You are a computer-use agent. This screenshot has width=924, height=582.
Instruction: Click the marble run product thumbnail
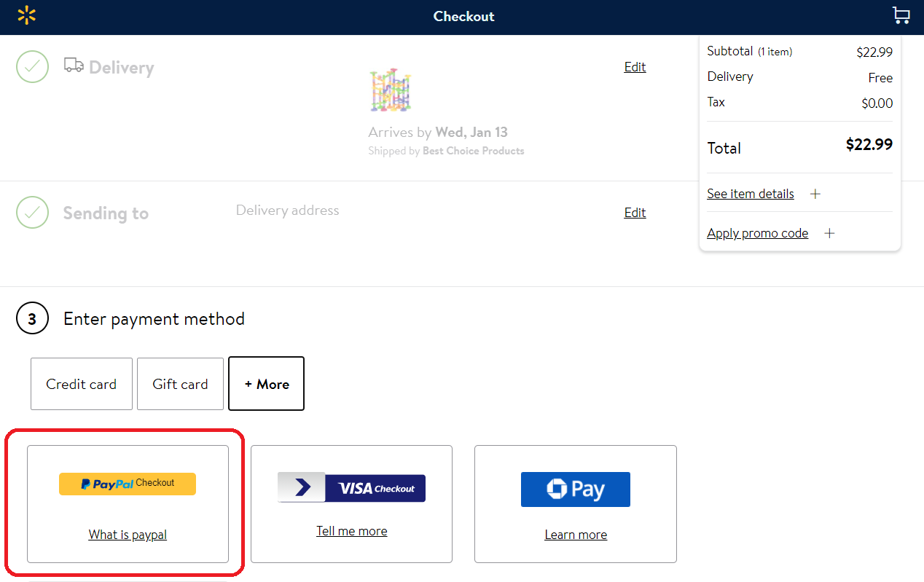click(x=391, y=90)
